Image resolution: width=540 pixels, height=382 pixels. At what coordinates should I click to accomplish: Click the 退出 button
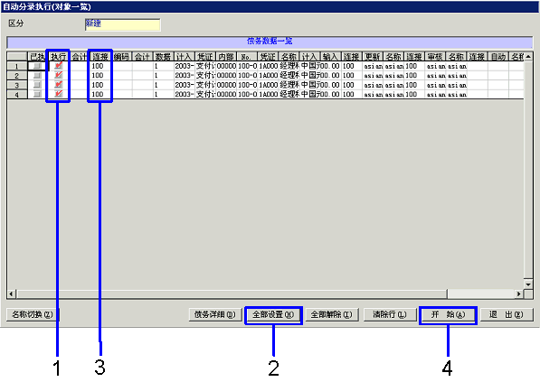(x=507, y=314)
